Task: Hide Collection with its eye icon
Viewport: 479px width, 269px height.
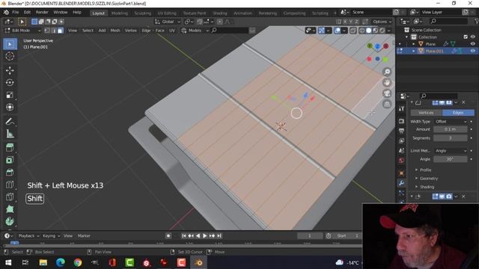Action: pos(472,37)
